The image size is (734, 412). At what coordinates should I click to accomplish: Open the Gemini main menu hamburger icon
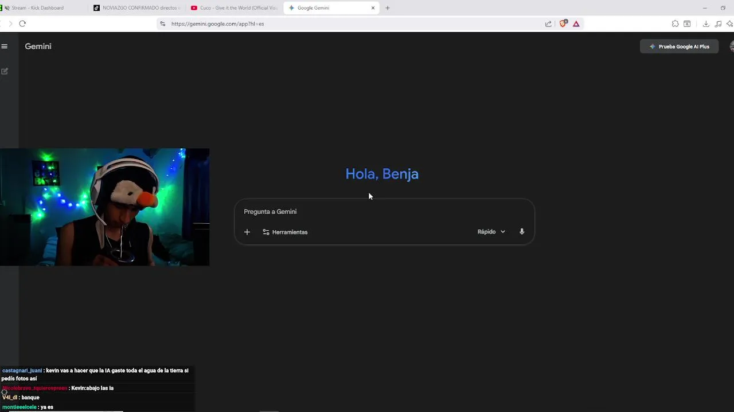point(4,46)
